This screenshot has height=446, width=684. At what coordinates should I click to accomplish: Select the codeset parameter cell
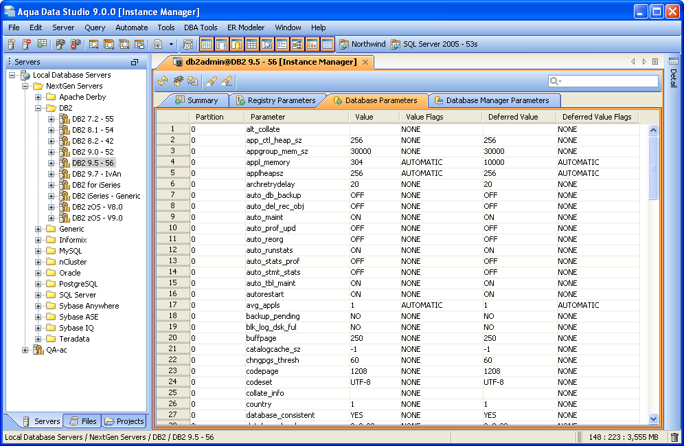click(x=297, y=382)
